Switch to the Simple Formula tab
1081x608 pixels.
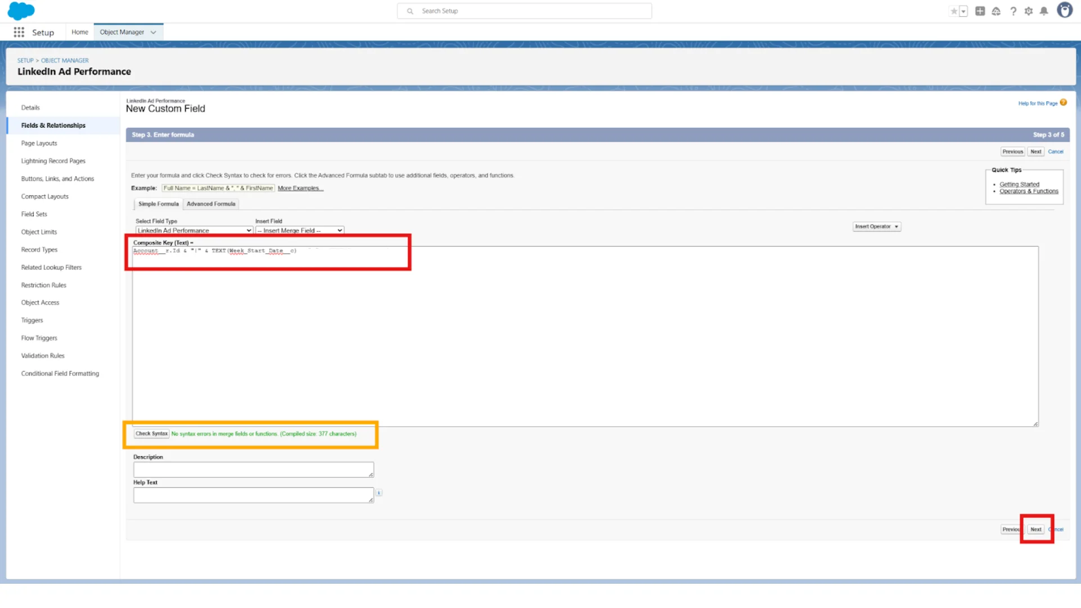[158, 204]
